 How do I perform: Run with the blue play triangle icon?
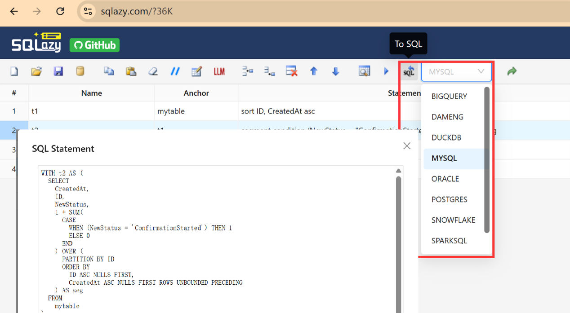coord(386,71)
